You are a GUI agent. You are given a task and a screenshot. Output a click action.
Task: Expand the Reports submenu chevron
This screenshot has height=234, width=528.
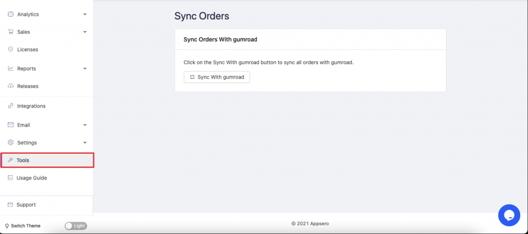[x=85, y=68]
